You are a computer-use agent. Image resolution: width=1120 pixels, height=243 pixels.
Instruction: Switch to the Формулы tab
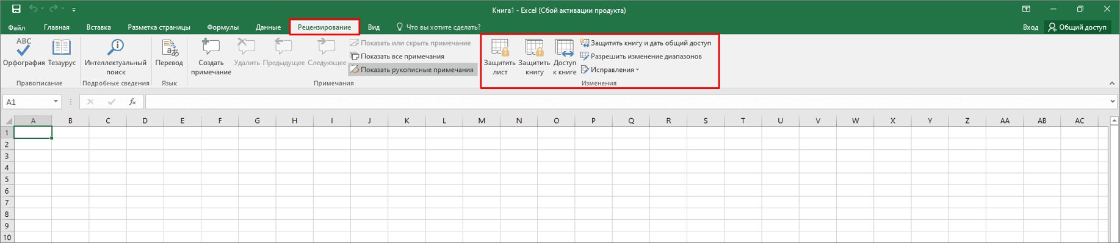[x=223, y=27]
